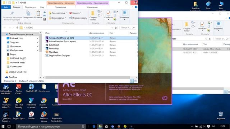Open the Windows Start menu

coord(3,126)
